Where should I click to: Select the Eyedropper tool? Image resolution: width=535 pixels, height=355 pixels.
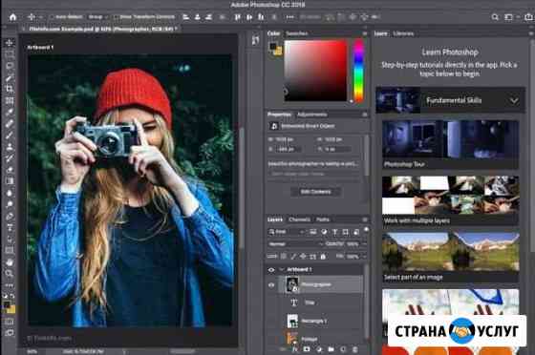pyautogui.click(x=10, y=112)
